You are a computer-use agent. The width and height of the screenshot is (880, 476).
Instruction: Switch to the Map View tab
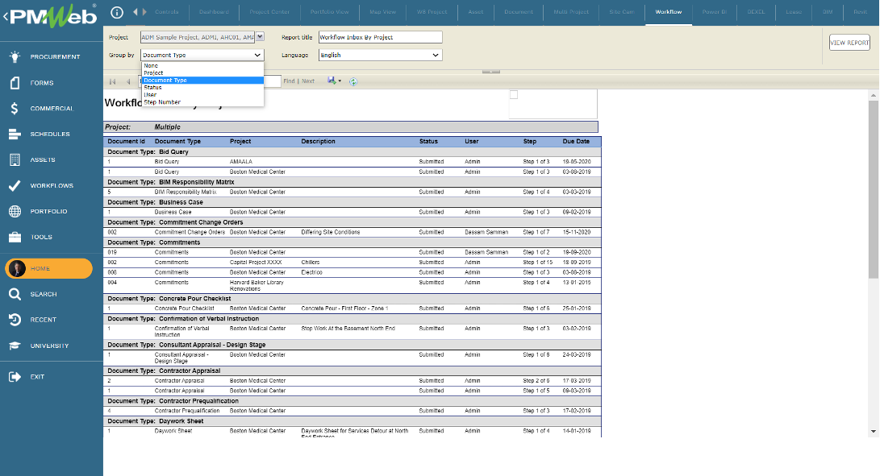pos(383,12)
